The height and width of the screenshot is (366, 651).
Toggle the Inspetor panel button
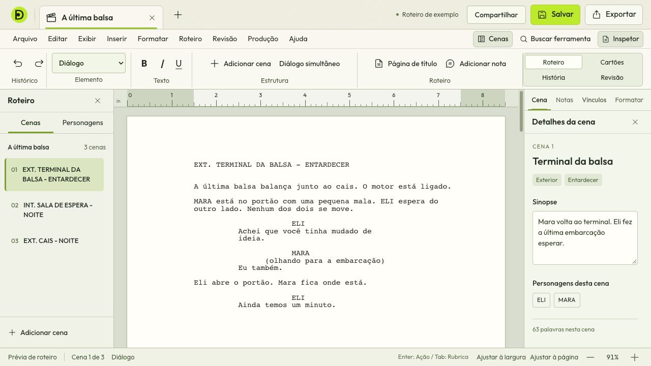tap(620, 39)
